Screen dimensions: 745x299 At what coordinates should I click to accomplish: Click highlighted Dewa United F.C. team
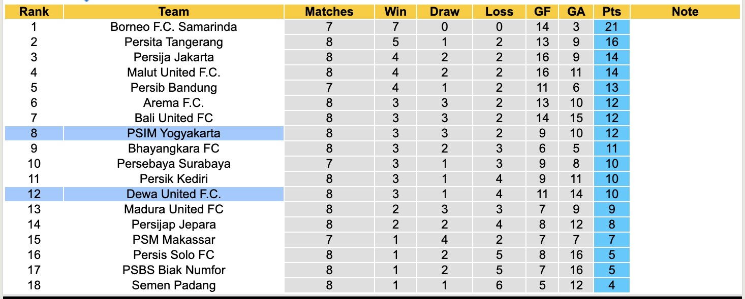[173, 194]
